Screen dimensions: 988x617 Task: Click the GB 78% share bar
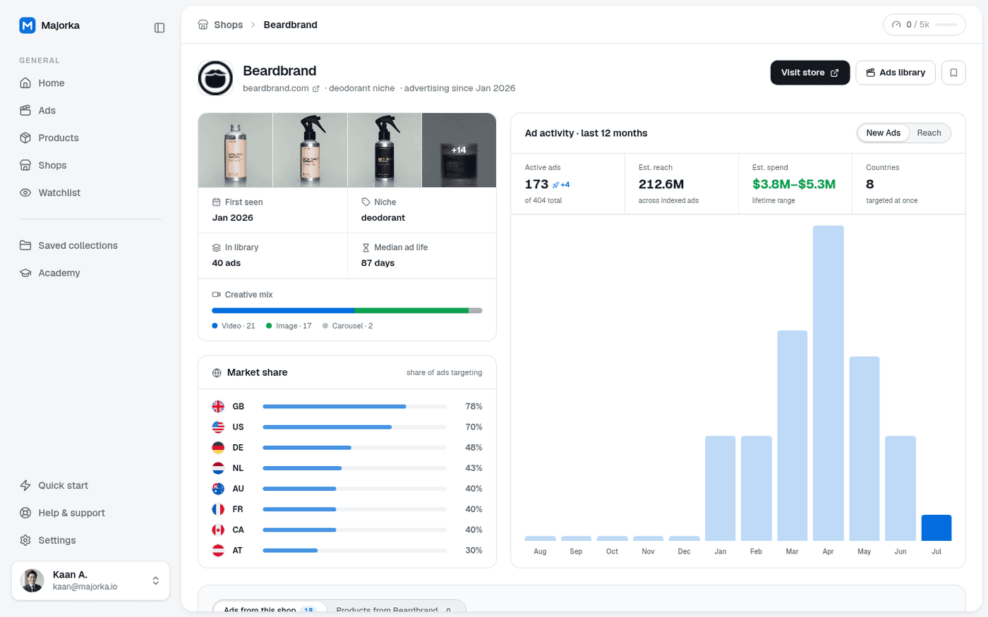(354, 406)
